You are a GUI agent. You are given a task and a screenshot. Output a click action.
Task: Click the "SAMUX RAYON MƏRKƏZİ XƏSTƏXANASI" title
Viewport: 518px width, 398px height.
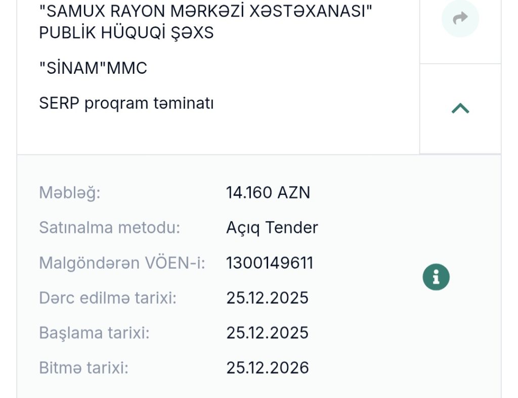click(x=206, y=12)
